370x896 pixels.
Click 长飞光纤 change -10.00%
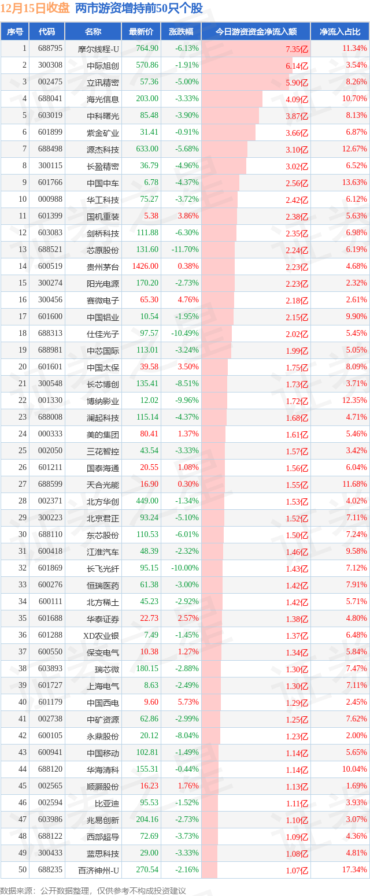[185, 568]
